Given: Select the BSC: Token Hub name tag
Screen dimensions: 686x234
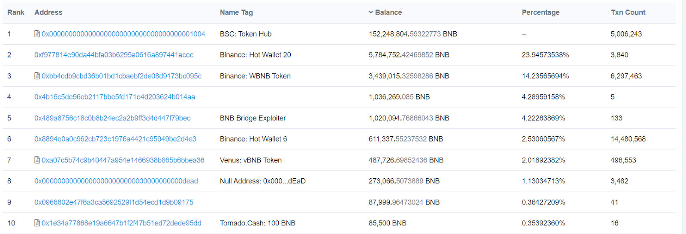Looking at the screenshot, I should (x=246, y=34).
